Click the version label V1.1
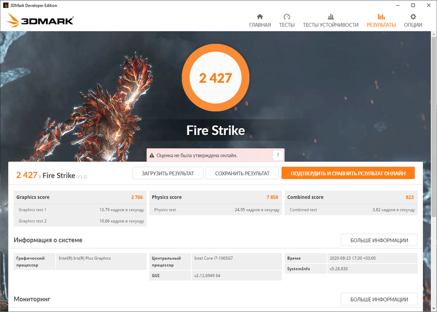The image size is (437, 312). (82, 177)
